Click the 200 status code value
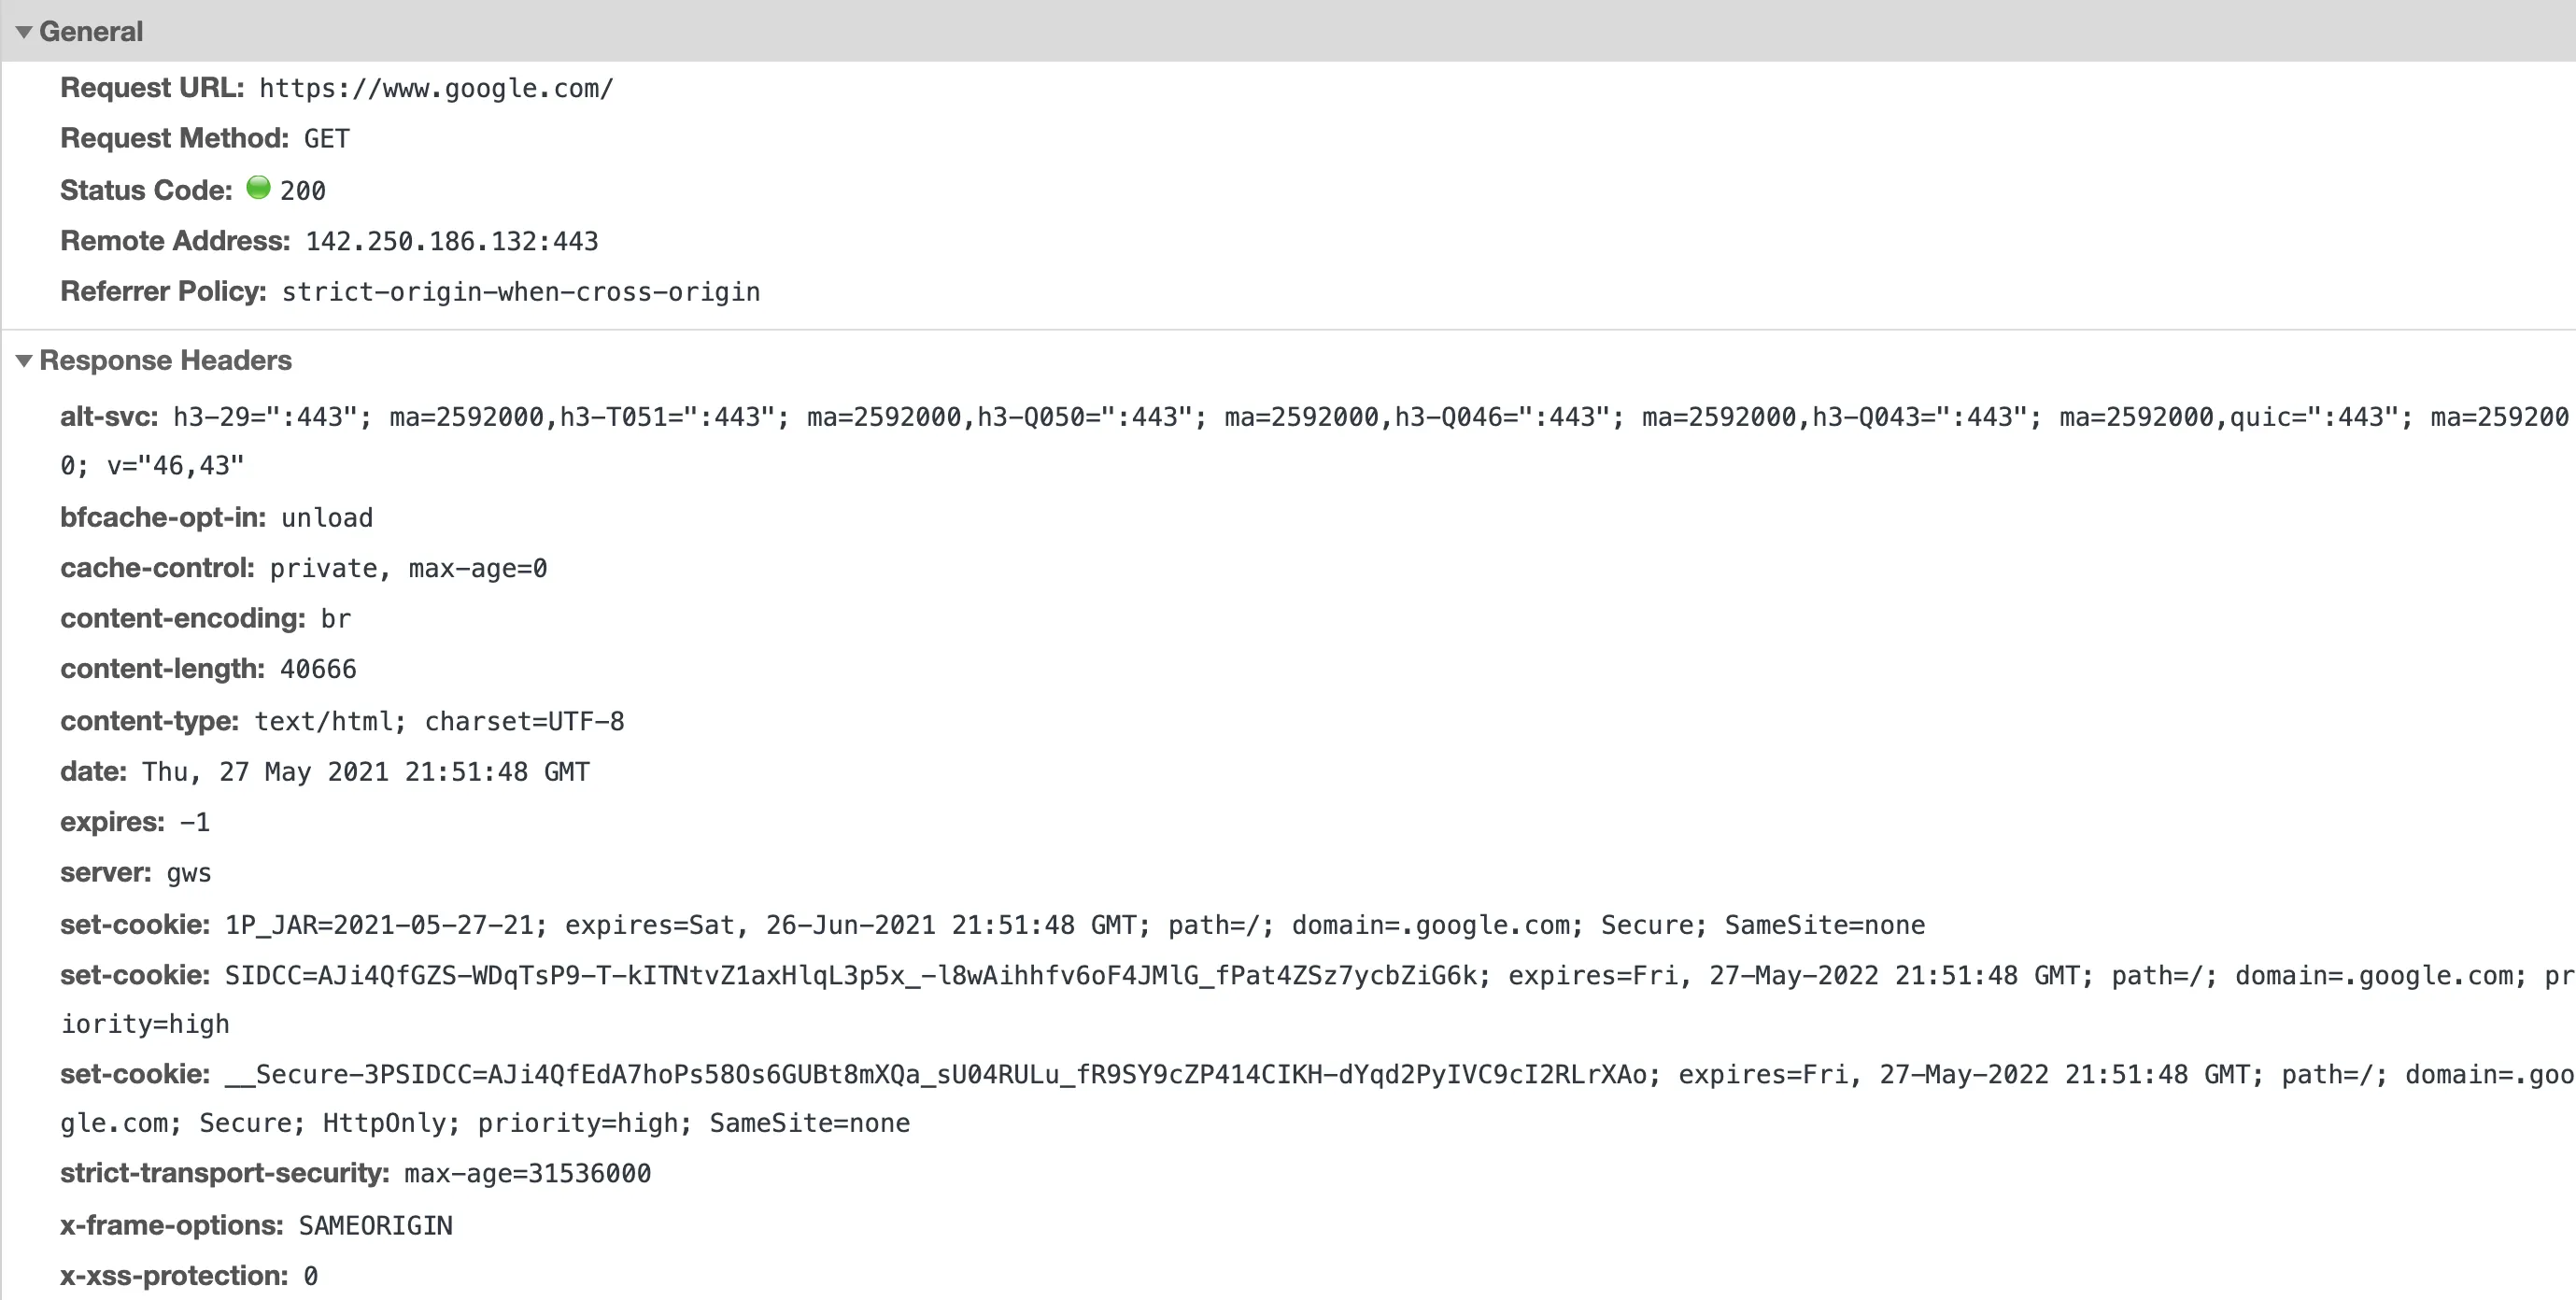Screen dimensions: 2576x1300 (x=303, y=191)
